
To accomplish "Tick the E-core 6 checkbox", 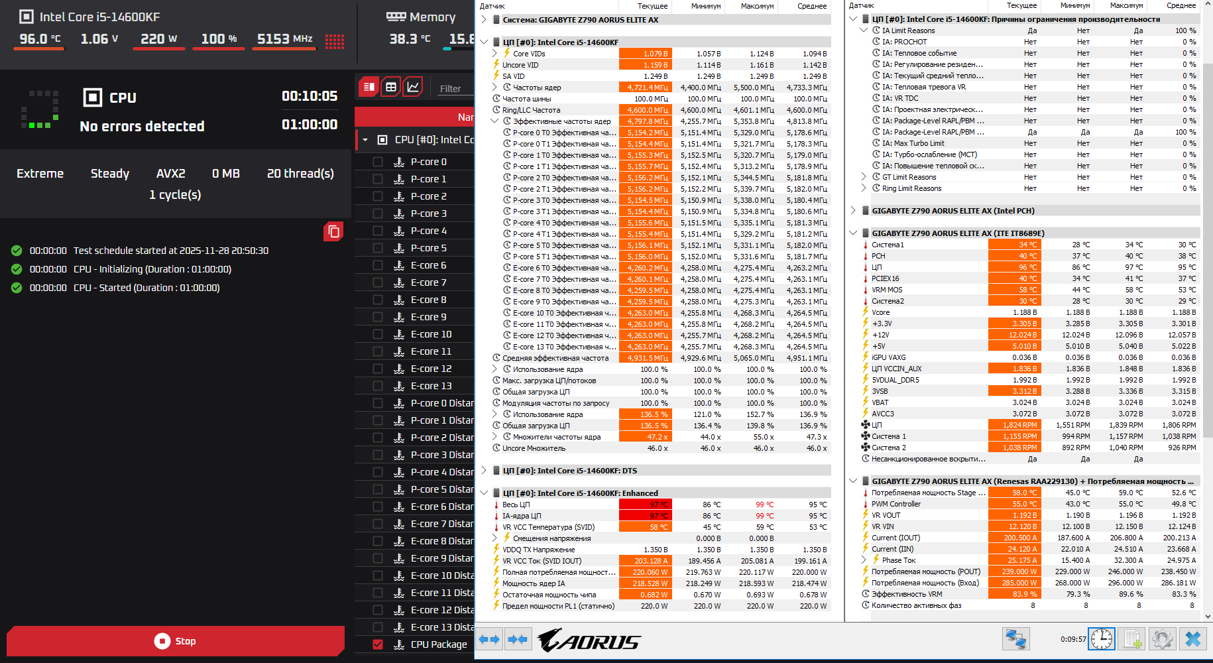I will 378,265.
